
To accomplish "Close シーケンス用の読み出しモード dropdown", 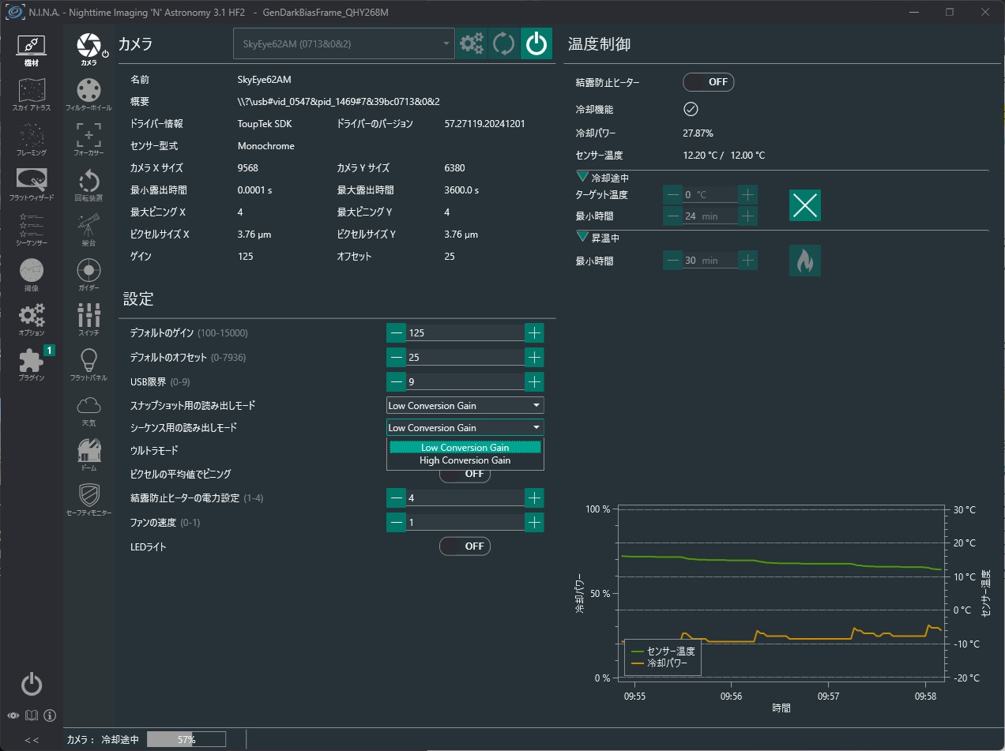I will 465,427.
